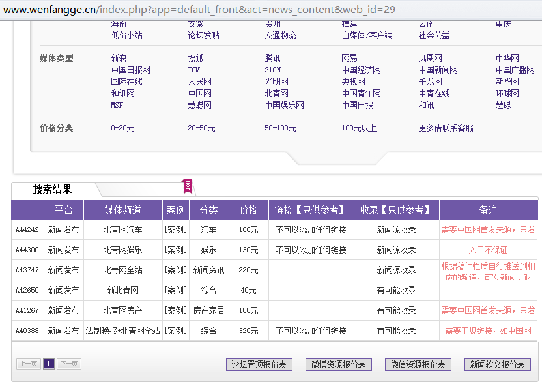Open the 论坛置顶报价表 price list
Screen dimensions: 542x382
click(259, 365)
